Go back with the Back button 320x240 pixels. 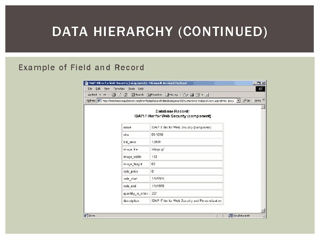click(x=92, y=95)
